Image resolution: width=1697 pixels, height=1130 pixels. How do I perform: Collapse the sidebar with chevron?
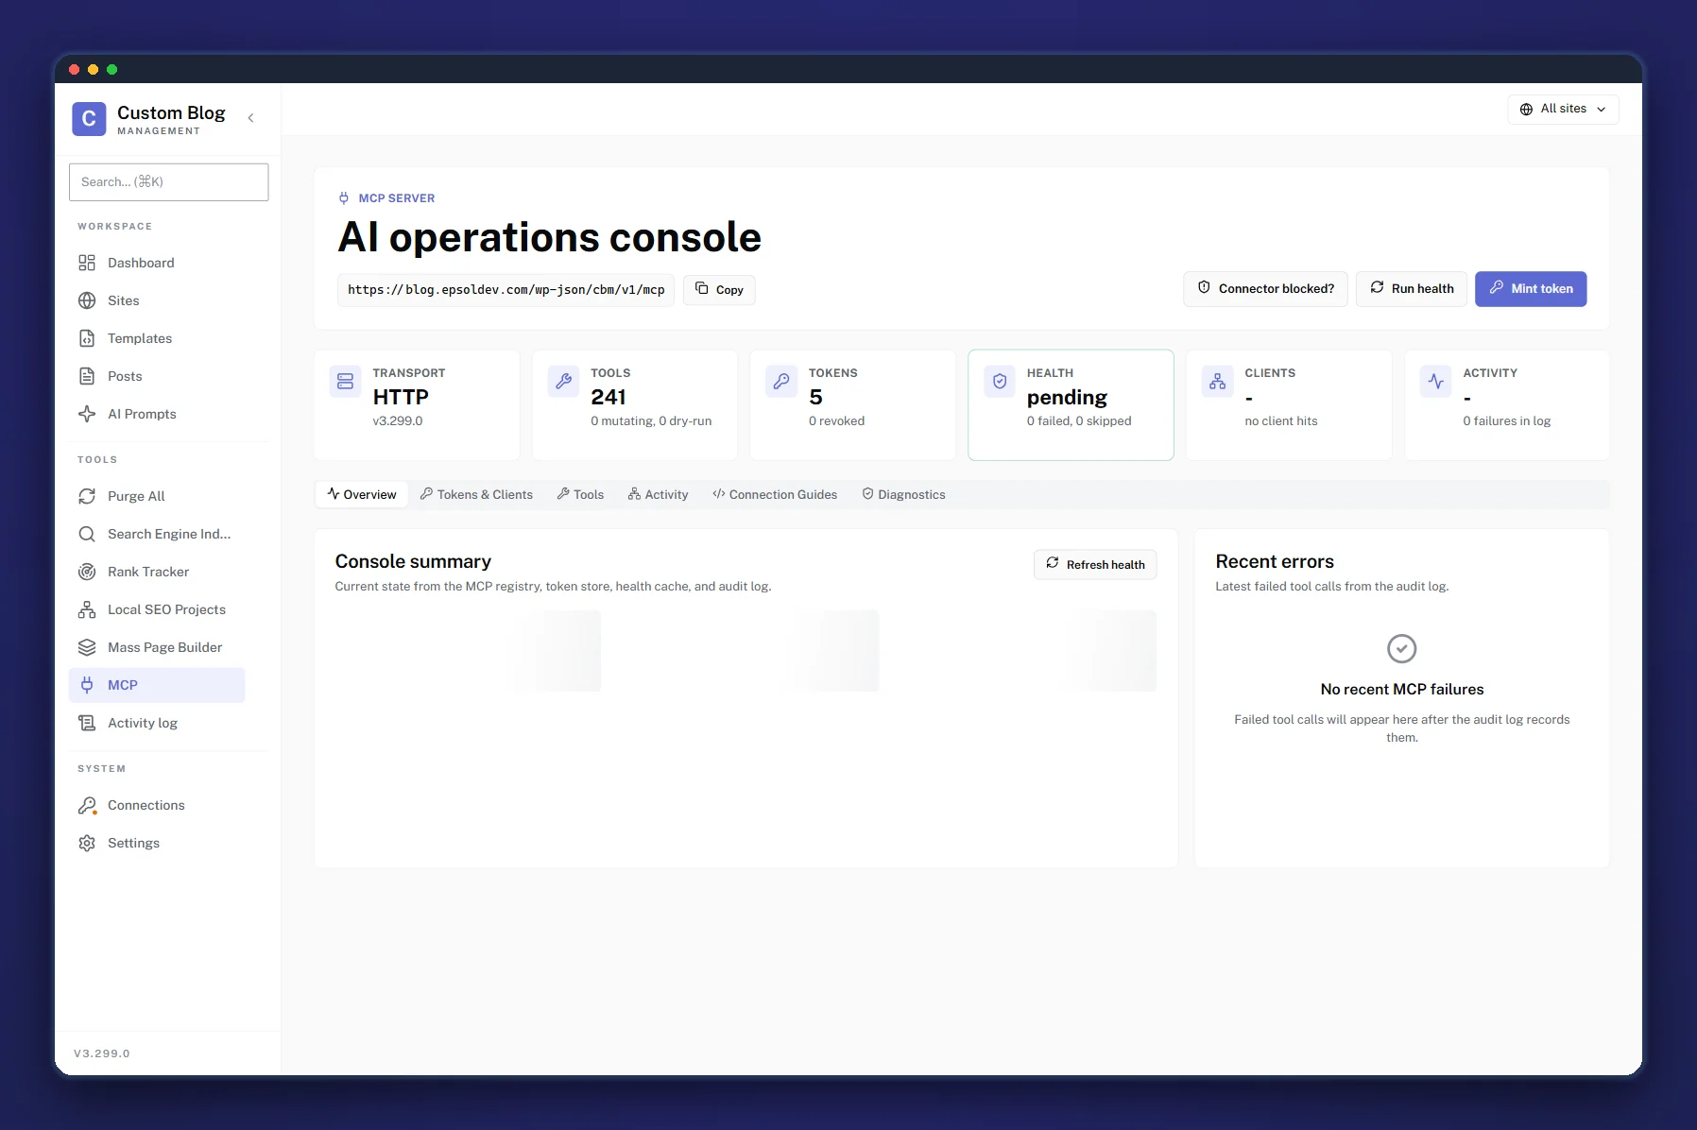tap(250, 118)
